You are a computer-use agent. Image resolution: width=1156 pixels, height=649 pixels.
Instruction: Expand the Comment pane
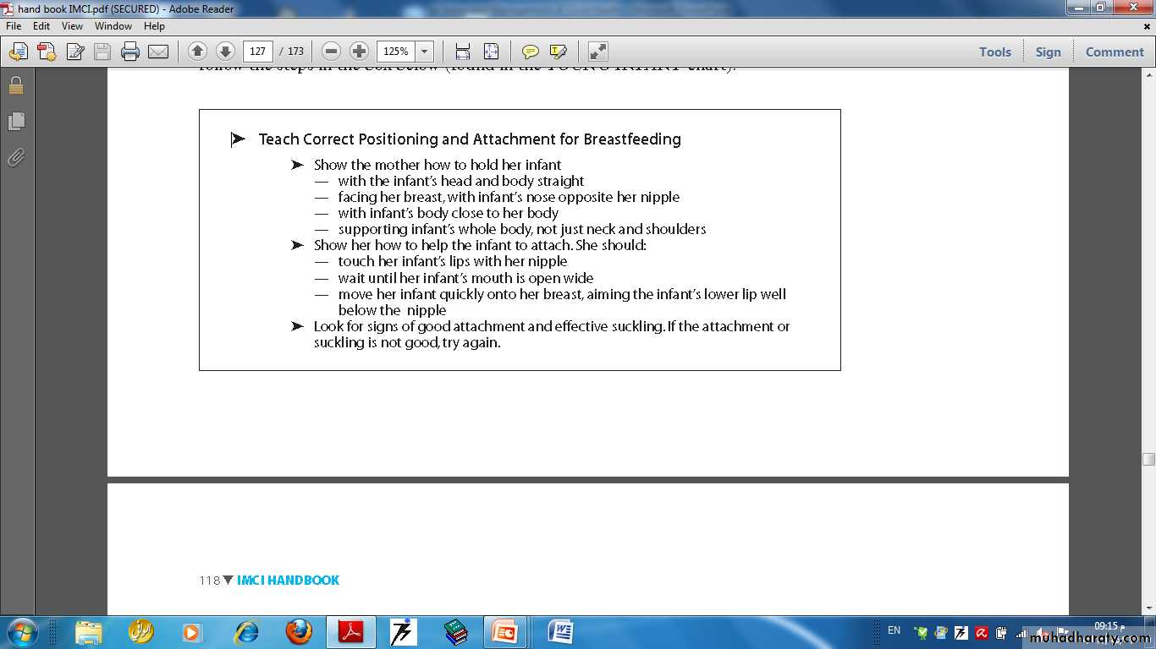pos(1114,52)
